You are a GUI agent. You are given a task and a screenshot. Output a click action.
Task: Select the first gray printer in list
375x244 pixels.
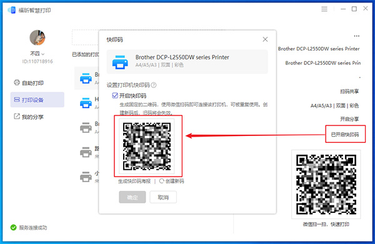86,127
